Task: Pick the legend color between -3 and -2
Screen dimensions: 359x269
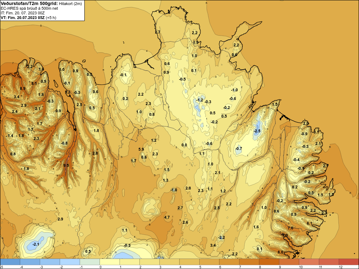Action: coord(50,262)
